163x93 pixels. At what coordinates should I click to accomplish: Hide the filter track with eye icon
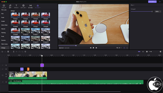coord(6,65)
